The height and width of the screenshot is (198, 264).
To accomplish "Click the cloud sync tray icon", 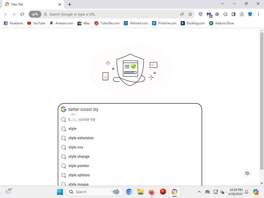I will 208,192.
